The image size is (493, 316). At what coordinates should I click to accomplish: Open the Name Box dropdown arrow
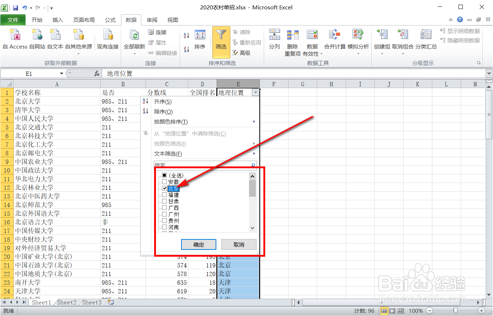pos(61,73)
